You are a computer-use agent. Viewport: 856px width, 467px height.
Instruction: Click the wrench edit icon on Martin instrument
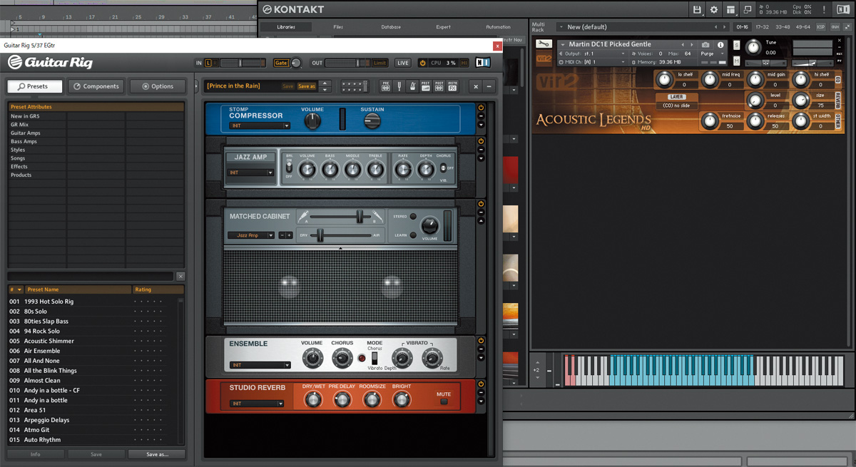pyautogui.click(x=544, y=44)
